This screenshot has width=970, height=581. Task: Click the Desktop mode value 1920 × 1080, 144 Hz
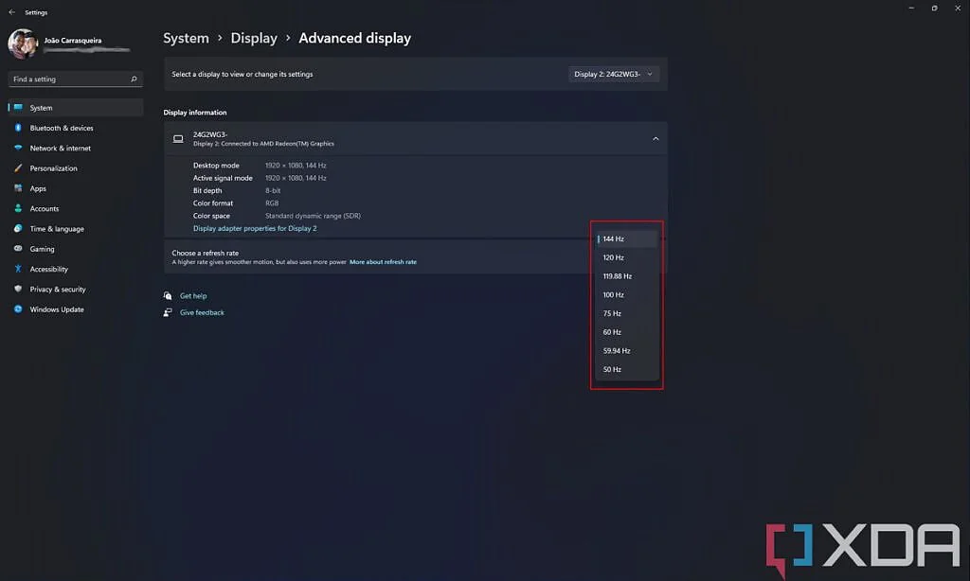pos(296,166)
